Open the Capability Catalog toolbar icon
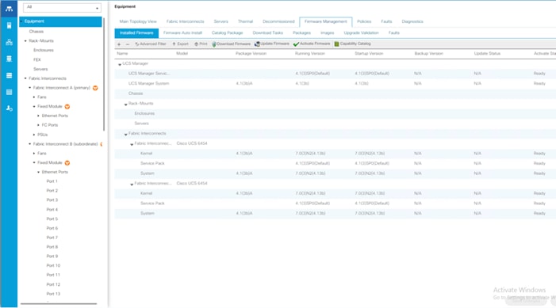Viewport: 556px width, 308px height. pos(336,44)
